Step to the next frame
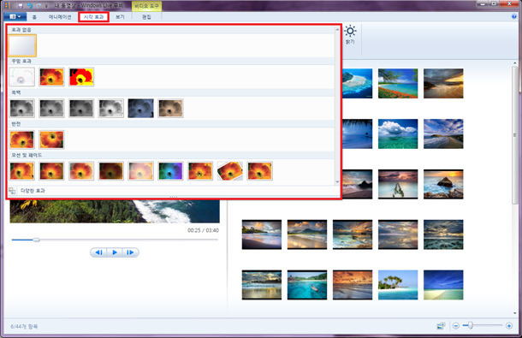The height and width of the screenshot is (338, 522). (x=130, y=252)
